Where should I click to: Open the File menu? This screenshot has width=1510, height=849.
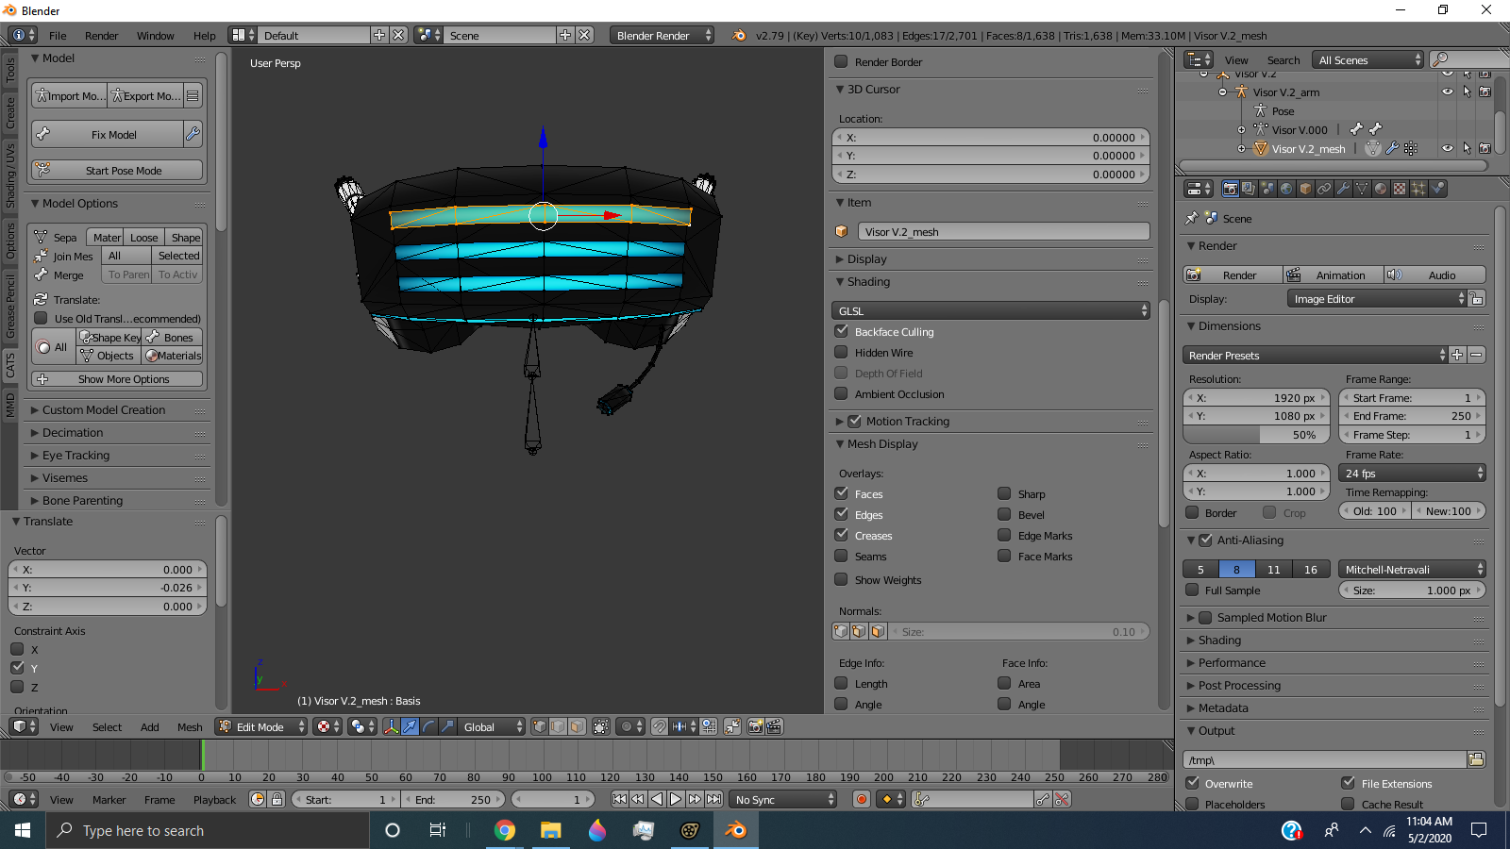coord(58,35)
